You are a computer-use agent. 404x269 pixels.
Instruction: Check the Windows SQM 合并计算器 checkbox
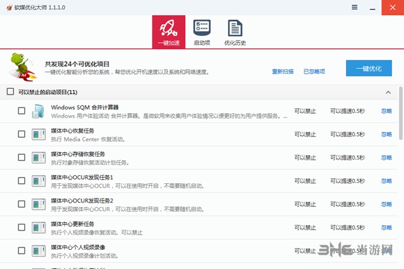[22, 111]
